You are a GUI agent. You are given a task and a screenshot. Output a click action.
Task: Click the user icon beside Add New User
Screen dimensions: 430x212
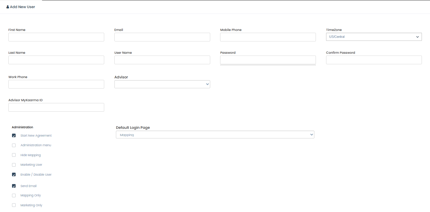point(8,7)
